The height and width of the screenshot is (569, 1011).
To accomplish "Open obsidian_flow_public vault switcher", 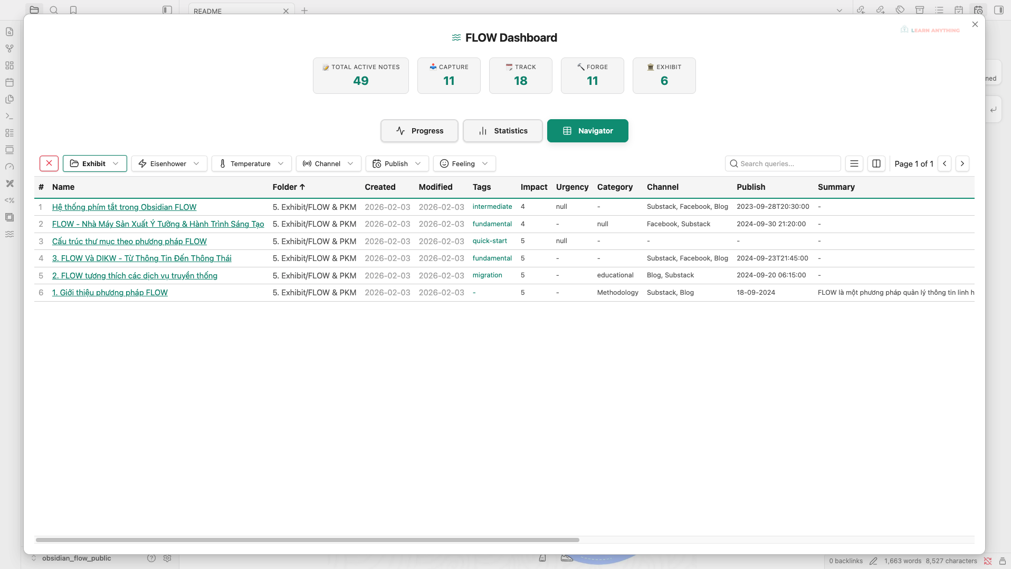I will click(x=71, y=558).
